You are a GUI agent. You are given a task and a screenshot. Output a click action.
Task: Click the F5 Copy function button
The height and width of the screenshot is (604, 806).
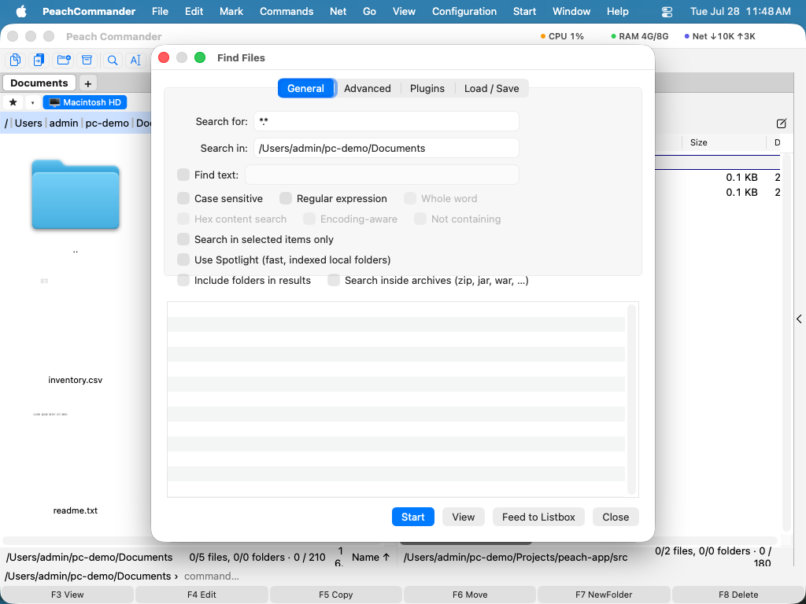[335, 595]
